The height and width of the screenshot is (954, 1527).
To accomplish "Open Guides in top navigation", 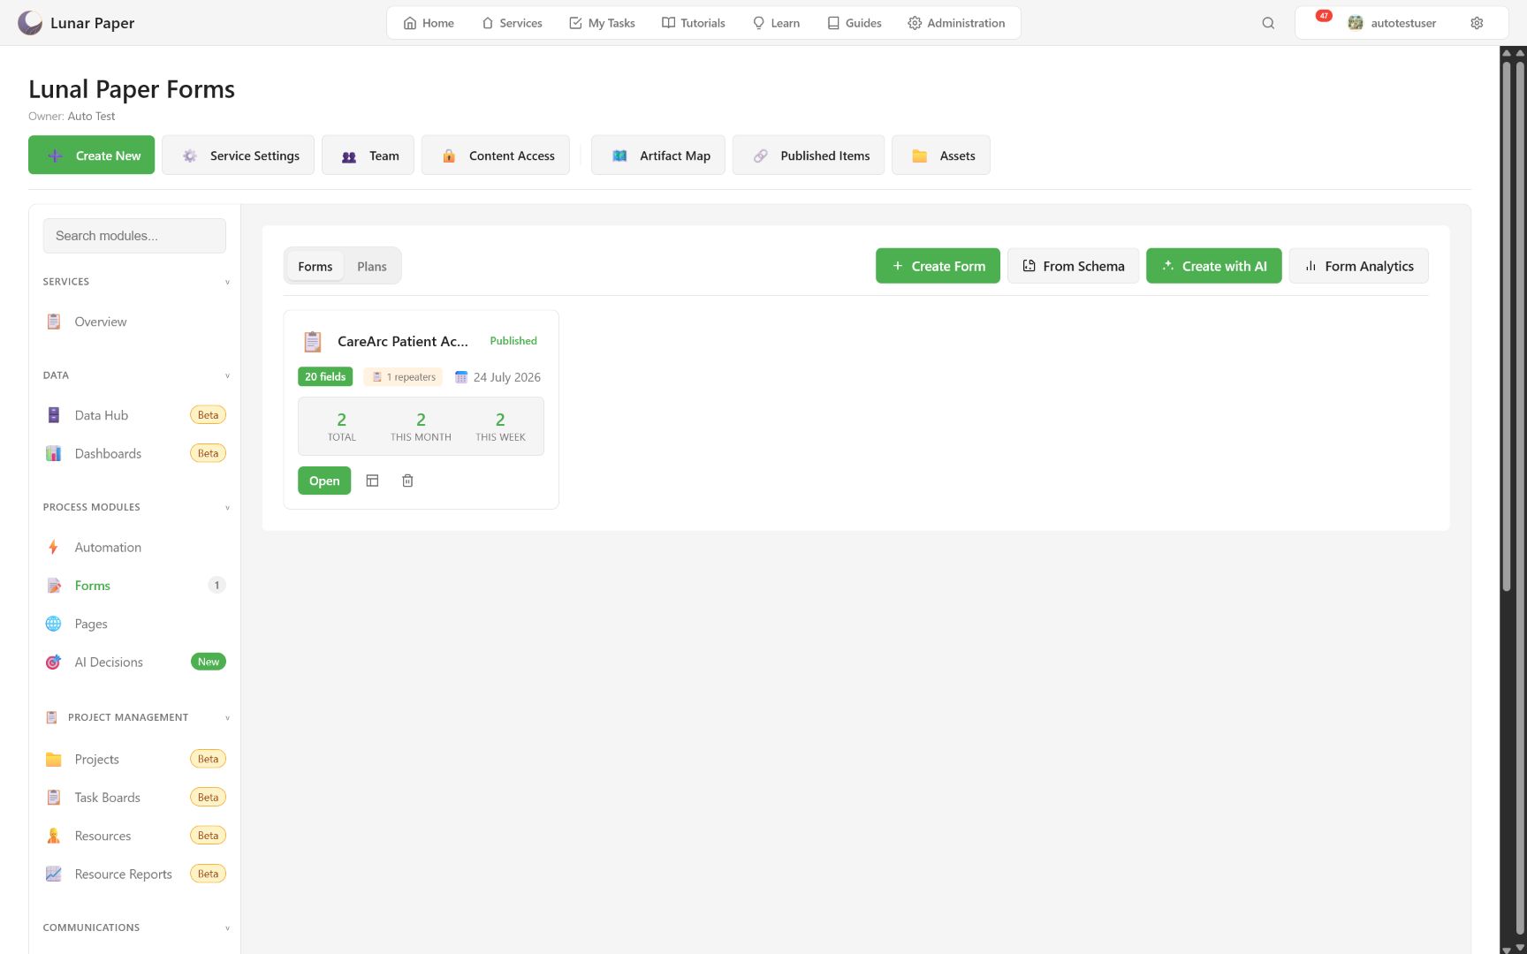I will click(x=855, y=23).
